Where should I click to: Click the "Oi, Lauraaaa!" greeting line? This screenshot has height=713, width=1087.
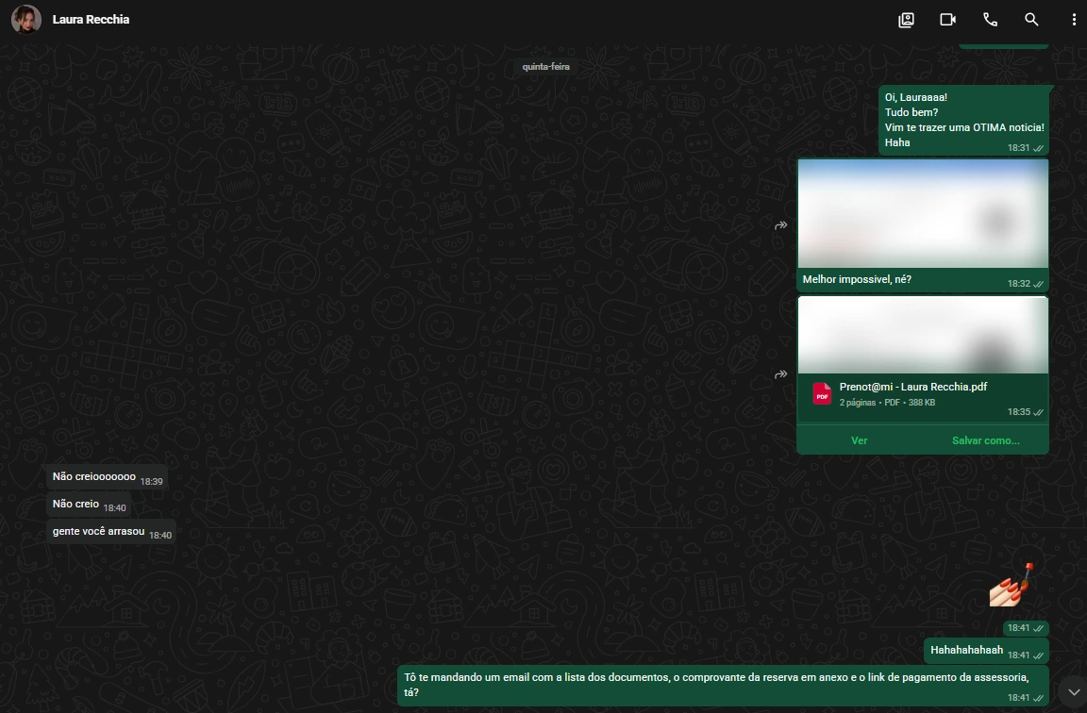(x=916, y=97)
